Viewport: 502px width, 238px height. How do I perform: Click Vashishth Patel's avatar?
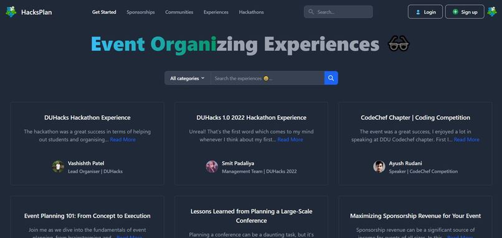pos(58,167)
